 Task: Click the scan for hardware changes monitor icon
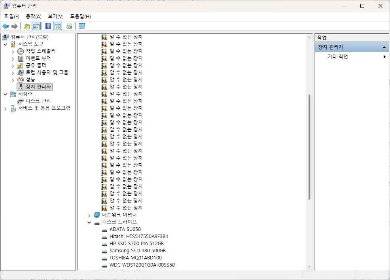82,26
